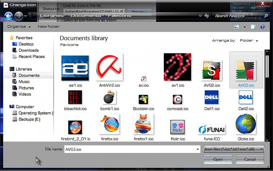Change the view with the view icon
273x171 pixels.
(237, 27)
